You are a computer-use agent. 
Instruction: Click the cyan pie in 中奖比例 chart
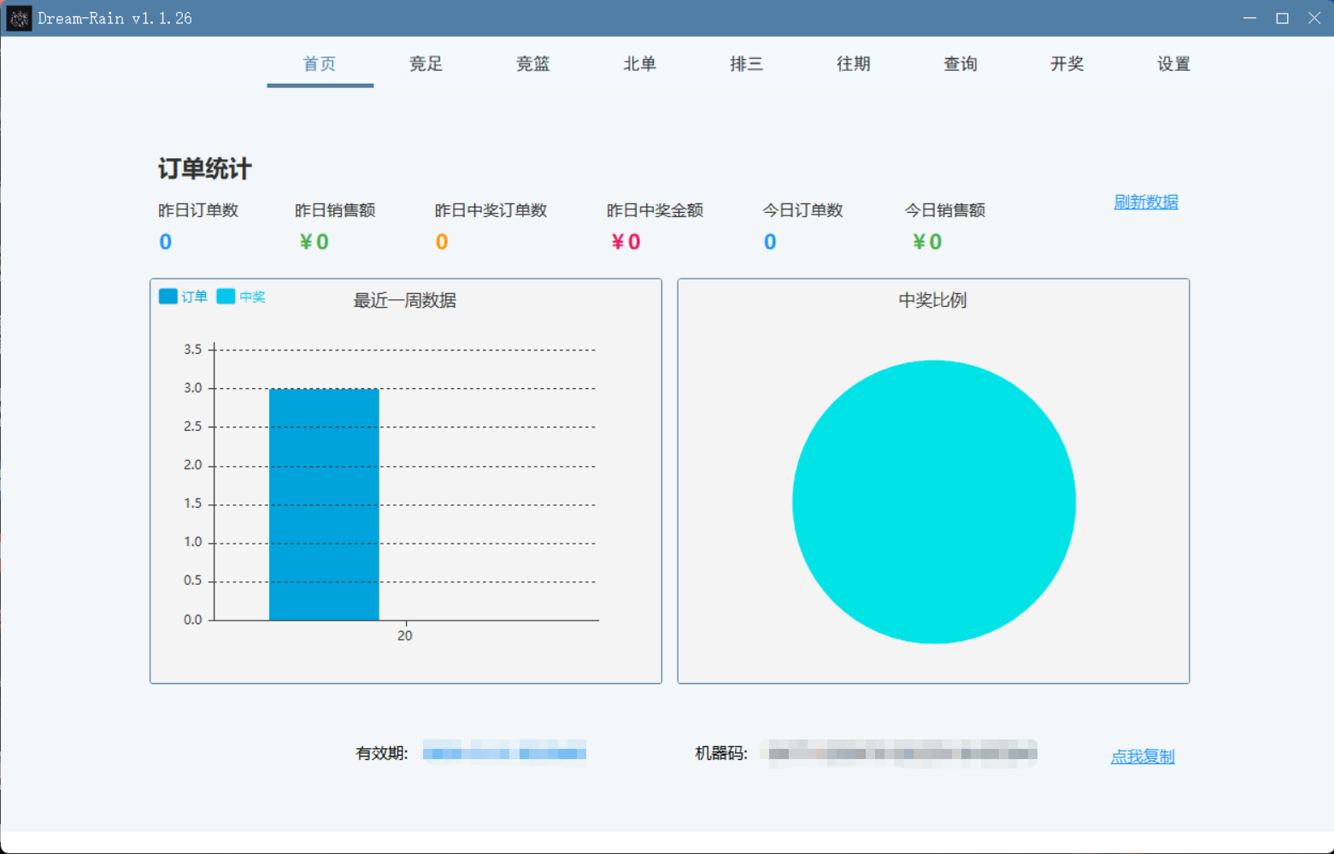pos(934,502)
